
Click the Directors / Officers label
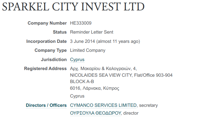tap(46, 105)
